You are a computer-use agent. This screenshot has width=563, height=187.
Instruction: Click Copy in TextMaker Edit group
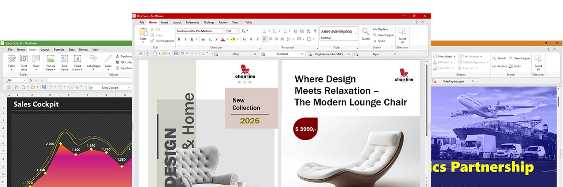(x=156, y=35)
